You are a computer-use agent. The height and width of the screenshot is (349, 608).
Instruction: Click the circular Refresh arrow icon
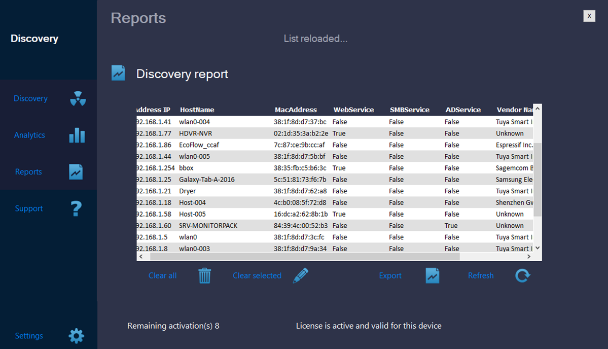pos(523,276)
